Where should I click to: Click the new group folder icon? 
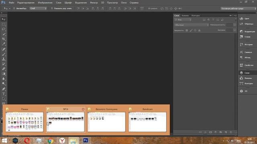point(220,132)
